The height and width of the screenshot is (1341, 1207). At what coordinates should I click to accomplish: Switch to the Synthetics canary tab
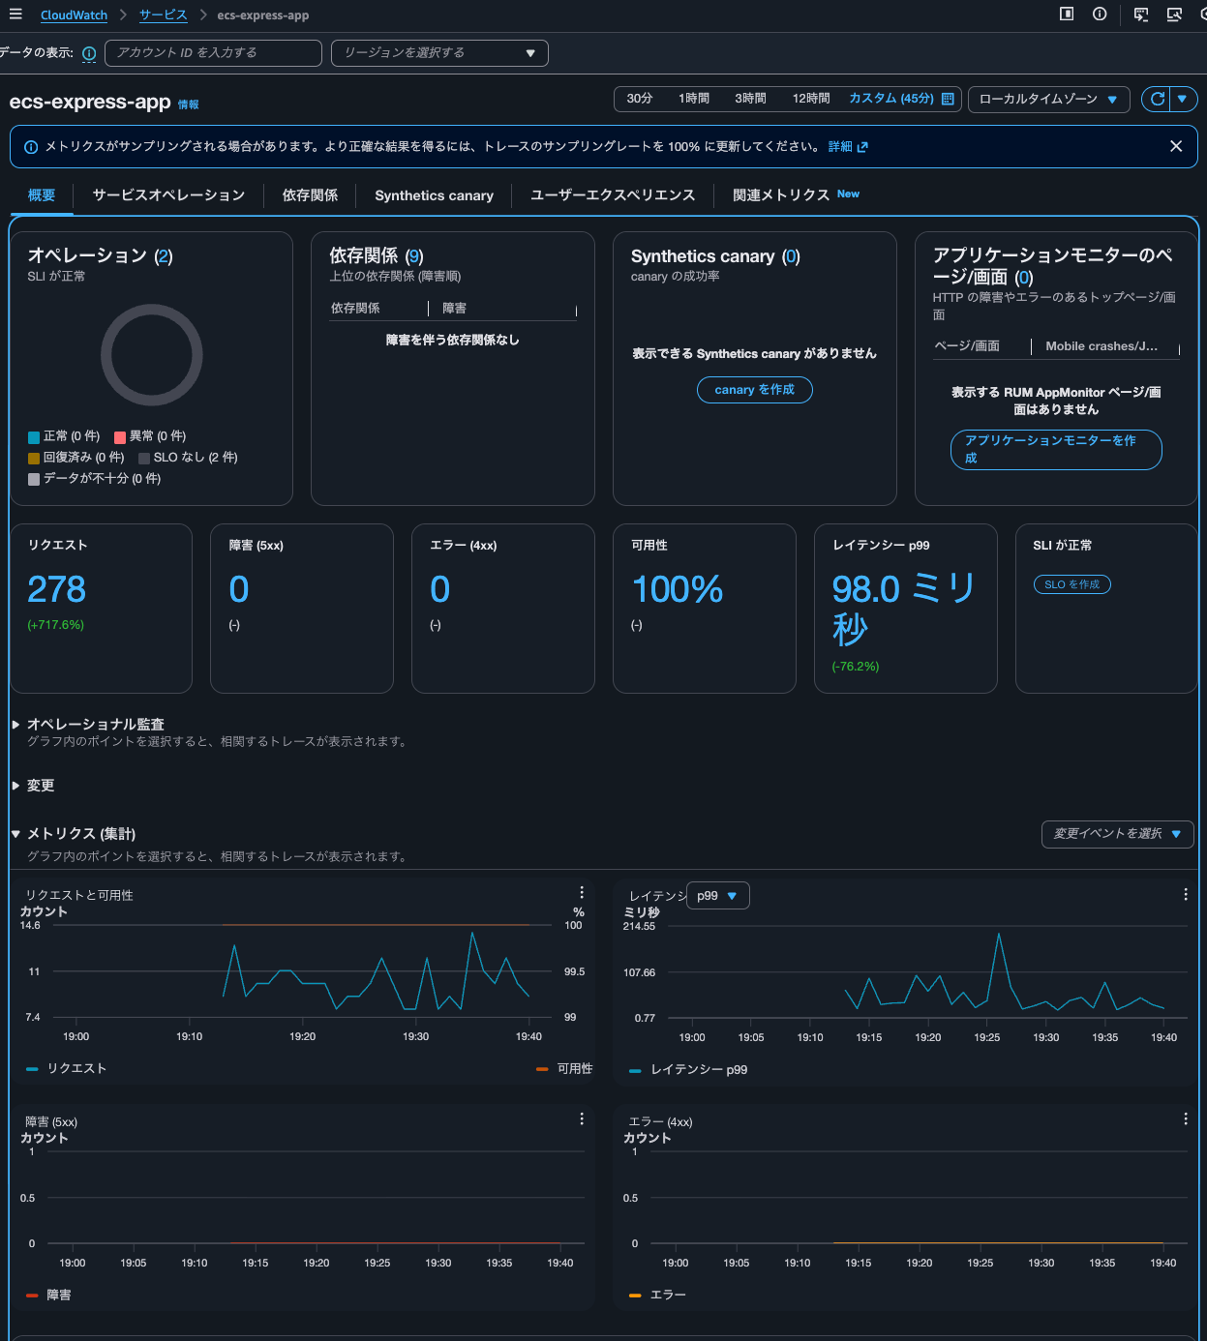[434, 195]
